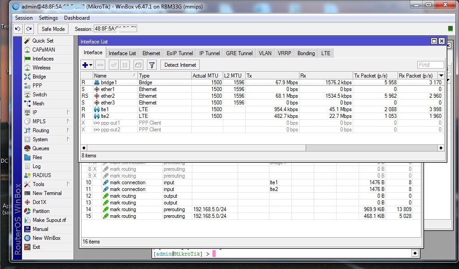The image size is (459, 269).
Task: Select the bridge1 interface row
Action: click(262, 82)
